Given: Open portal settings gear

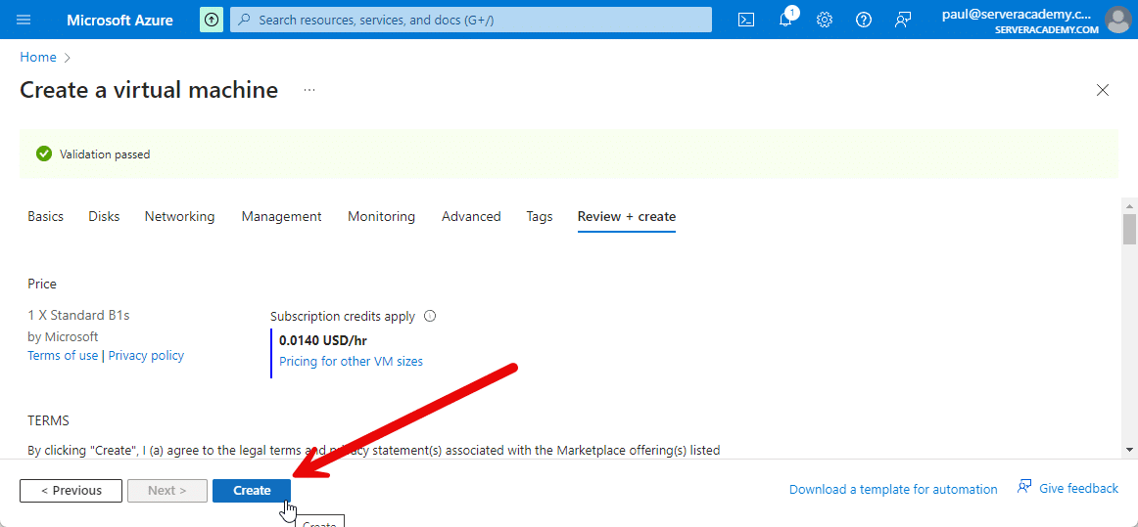Looking at the screenshot, I should (825, 20).
